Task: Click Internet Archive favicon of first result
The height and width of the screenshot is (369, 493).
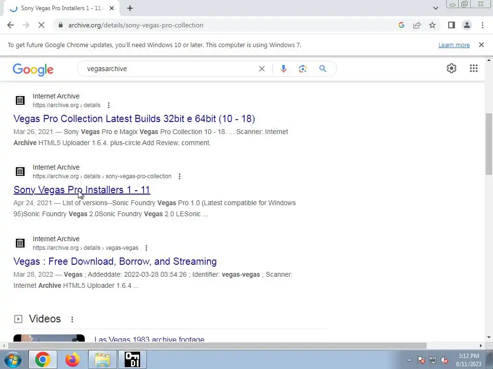Action: pos(20,100)
